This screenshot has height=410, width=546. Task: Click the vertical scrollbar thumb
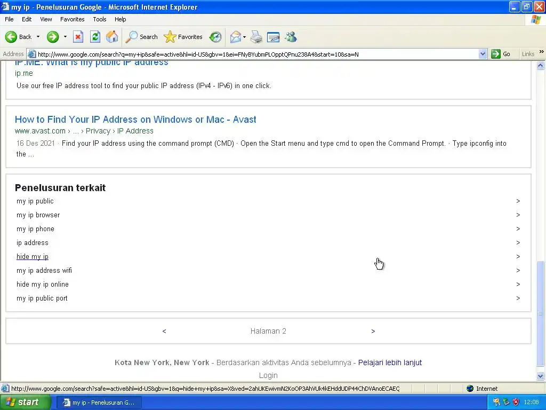click(x=541, y=314)
